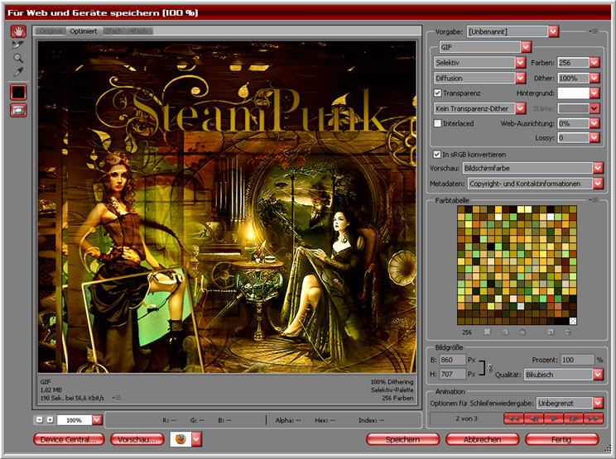Open the browser selection dropdown arrow
This screenshot has height=459, width=616.
(197, 439)
